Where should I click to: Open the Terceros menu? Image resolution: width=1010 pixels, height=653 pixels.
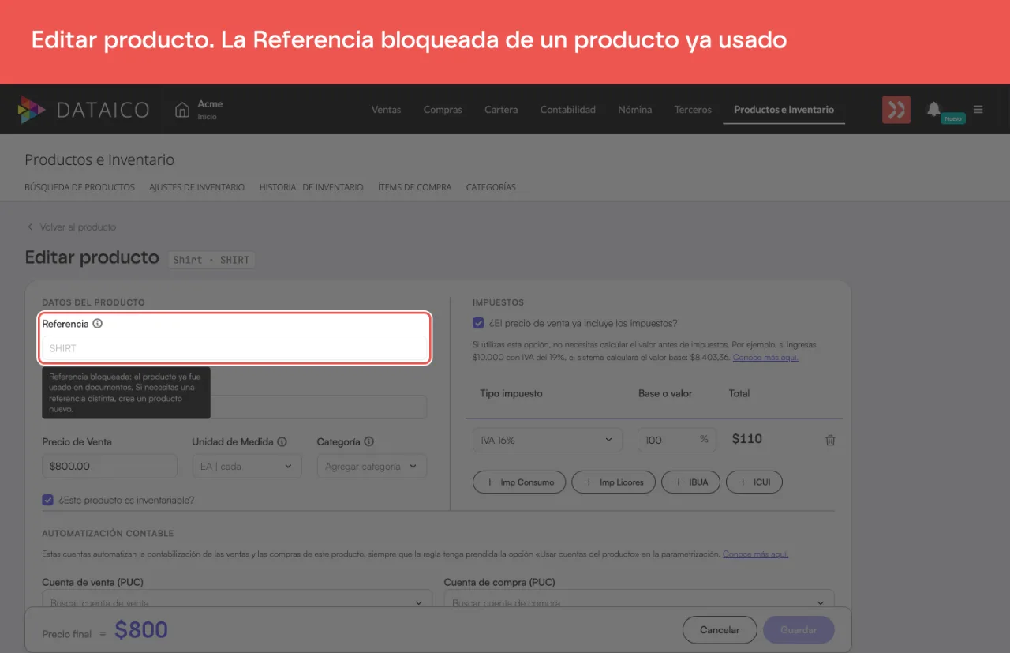point(693,110)
